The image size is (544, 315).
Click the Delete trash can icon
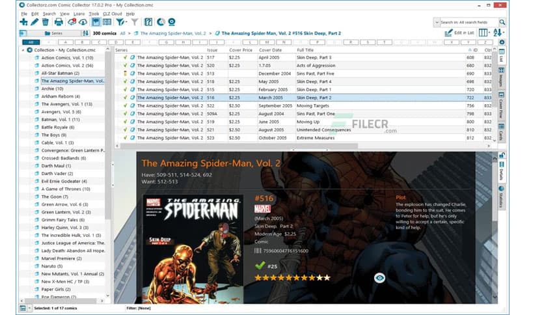[45, 22]
